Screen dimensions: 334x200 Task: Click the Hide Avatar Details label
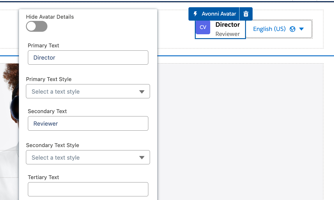50,17
